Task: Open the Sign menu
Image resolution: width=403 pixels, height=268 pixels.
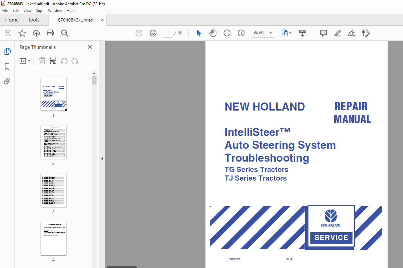Action: click(40, 11)
